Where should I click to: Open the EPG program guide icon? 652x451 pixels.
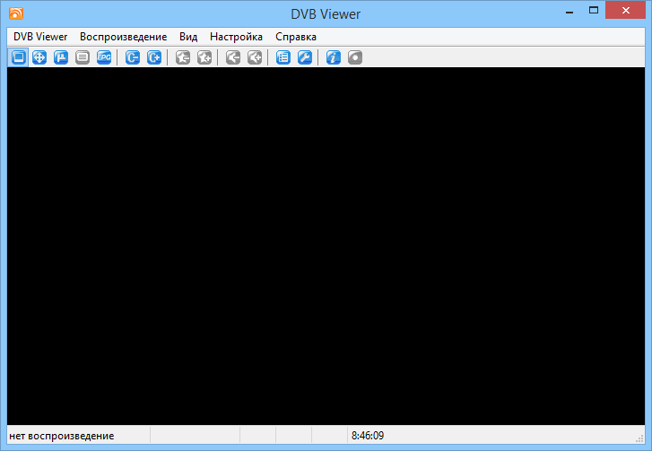coord(104,57)
